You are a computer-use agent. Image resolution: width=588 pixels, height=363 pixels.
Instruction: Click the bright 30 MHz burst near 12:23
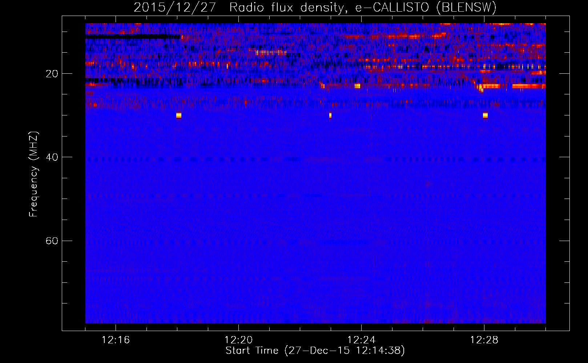pyautogui.click(x=330, y=115)
